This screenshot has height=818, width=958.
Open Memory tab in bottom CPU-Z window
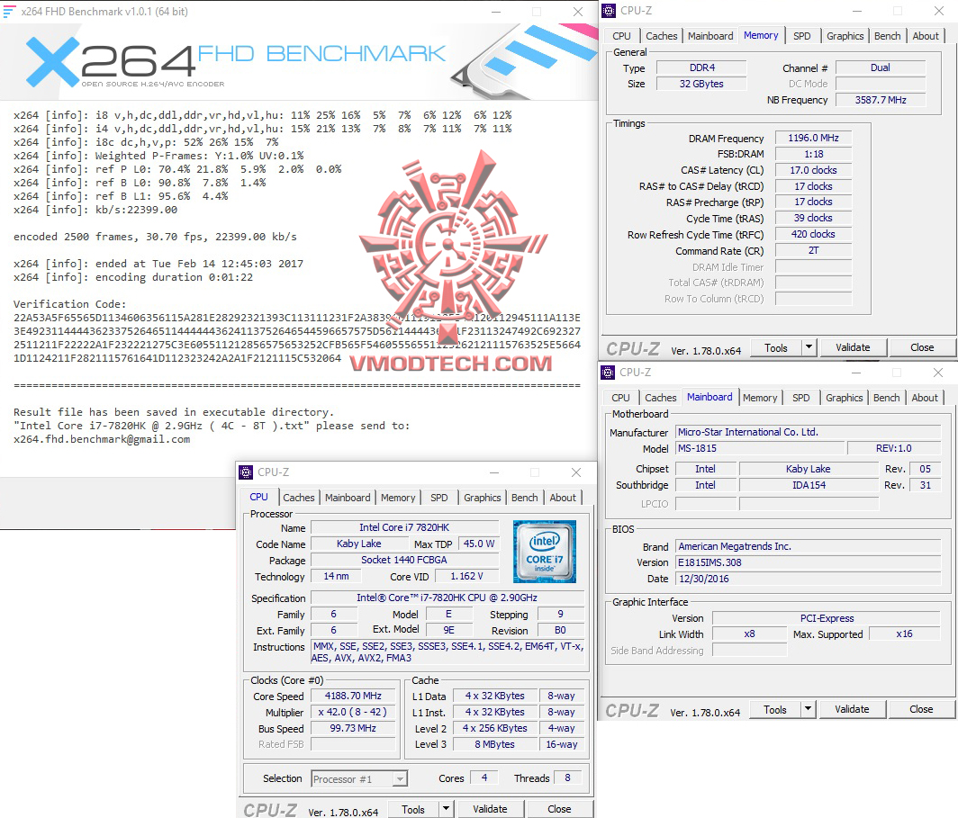(398, 498)
